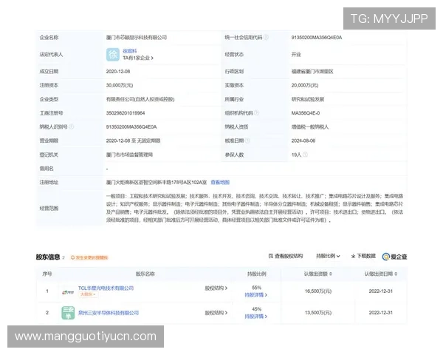Select paid-in capital value 20,000万(元)
This screenshot has width=443, height=355.
pyautogui.click(x=305, y=85)
